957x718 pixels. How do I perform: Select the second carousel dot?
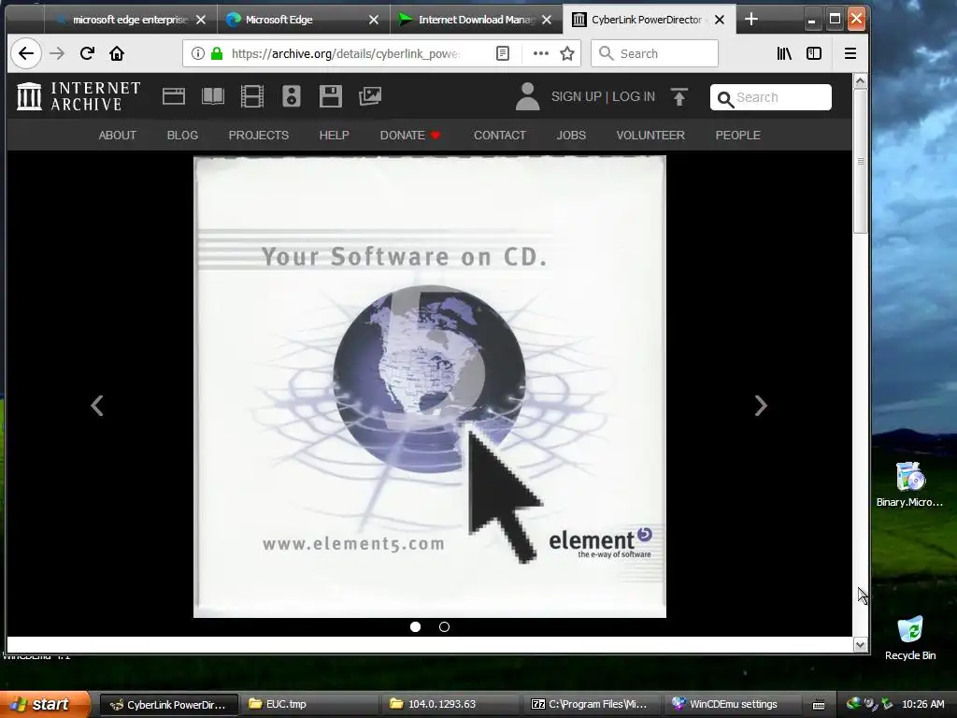444,627
